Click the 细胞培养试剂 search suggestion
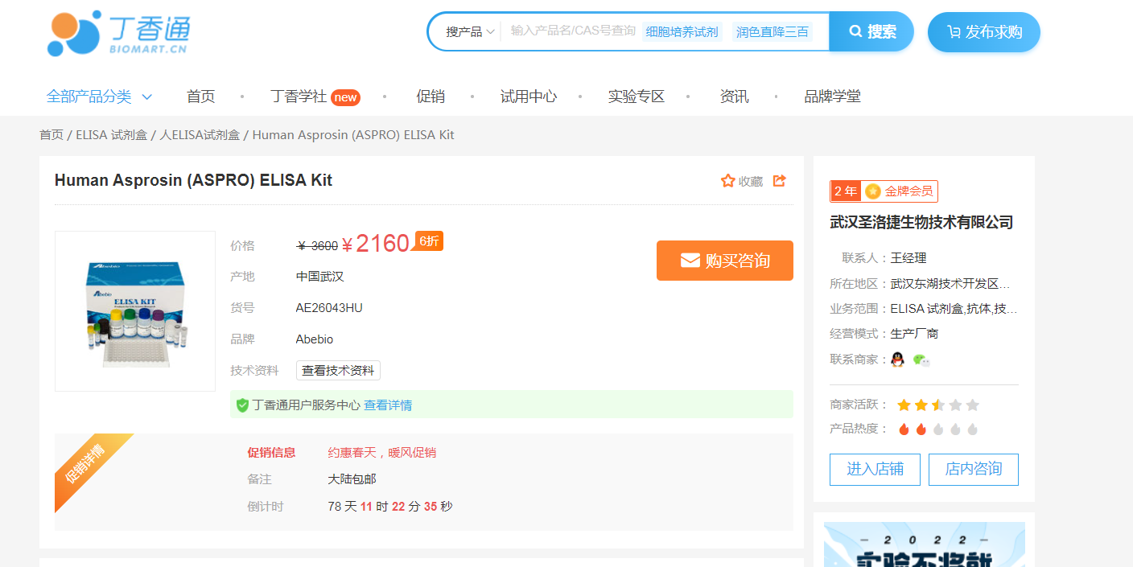Image resolution: width=1133 pixels, height=567 pixels. [682, 32]
